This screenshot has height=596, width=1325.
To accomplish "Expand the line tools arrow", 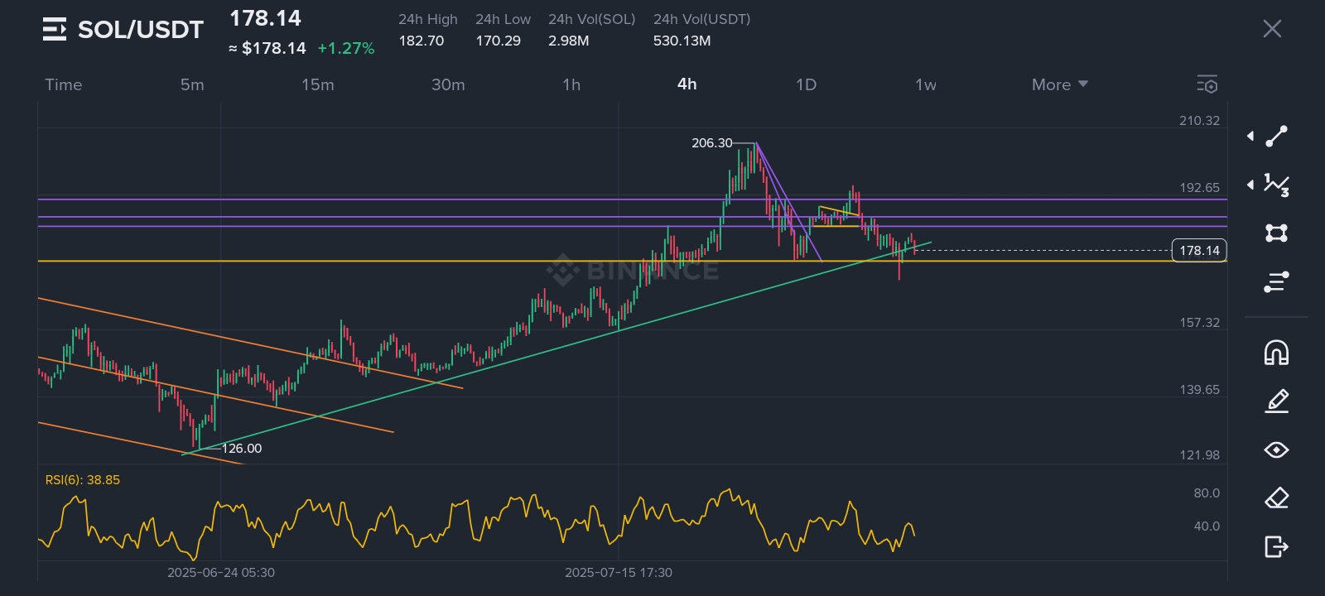I will pyautogui.click(x=1250, y=137).
